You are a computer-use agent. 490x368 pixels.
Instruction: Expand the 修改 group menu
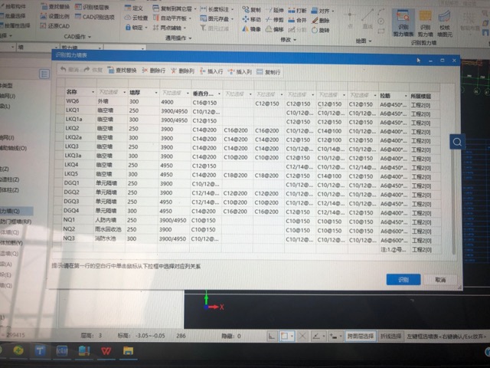click(x=289, y=40)
